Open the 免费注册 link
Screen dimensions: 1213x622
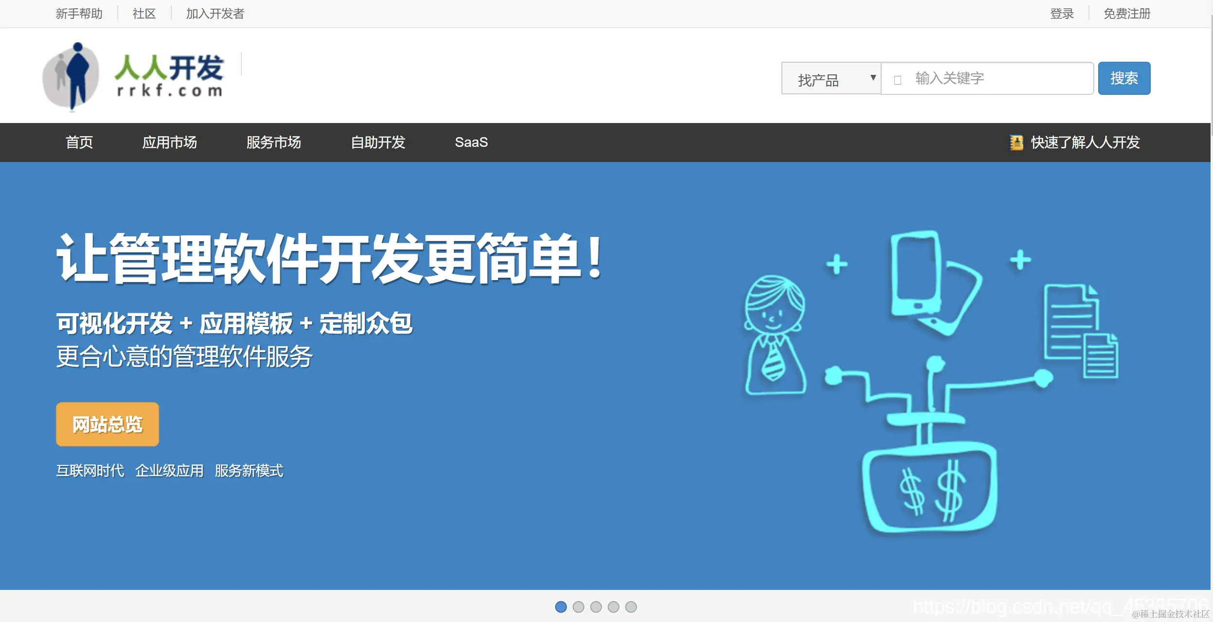[1126, 14]
